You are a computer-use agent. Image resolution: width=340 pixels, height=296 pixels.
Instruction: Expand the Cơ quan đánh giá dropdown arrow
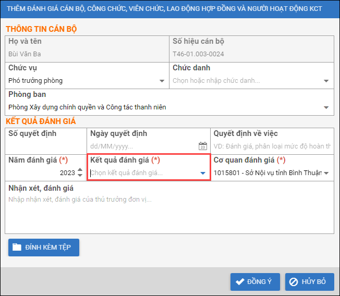pos(326,173)
